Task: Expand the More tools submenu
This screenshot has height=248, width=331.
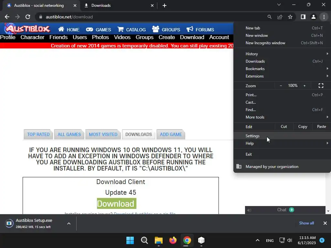Action: click(x=282, y=117)
